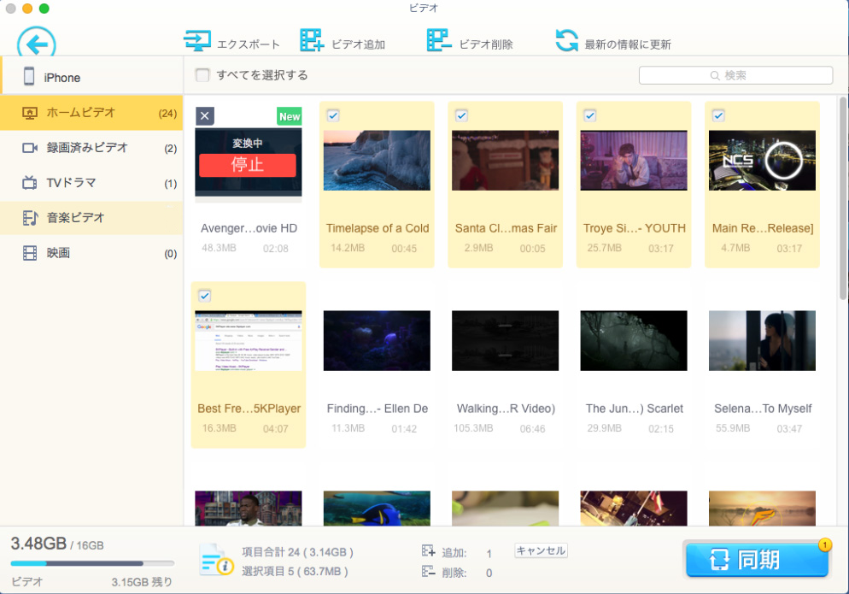Click the Delete Video (ビデオ削除) label
This screenshot has width=849, height=594.
point(486,44)
